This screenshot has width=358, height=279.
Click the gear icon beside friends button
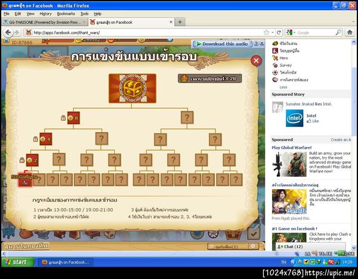tap(253, 246)
